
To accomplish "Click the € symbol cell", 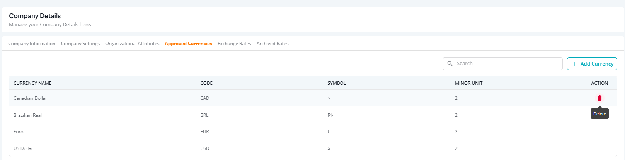I will point(329,132).
